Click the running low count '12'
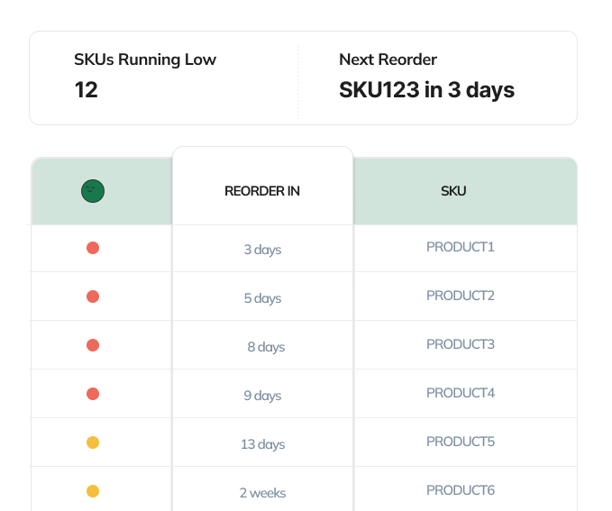Viewport: 612px width, 511px height. pyautogui.click(x=87, y=90)
